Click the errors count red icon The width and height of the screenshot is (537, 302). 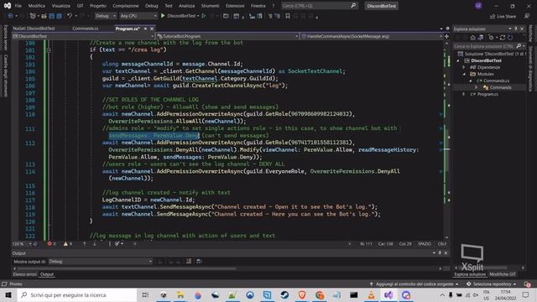click(50, 244)
